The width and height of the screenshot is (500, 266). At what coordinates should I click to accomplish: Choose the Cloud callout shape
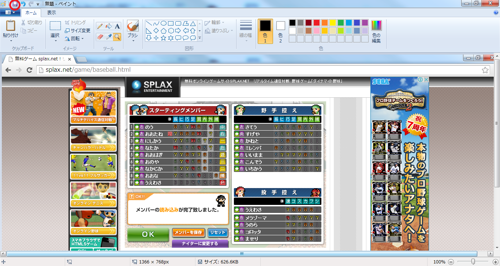(x=193, y=38)
